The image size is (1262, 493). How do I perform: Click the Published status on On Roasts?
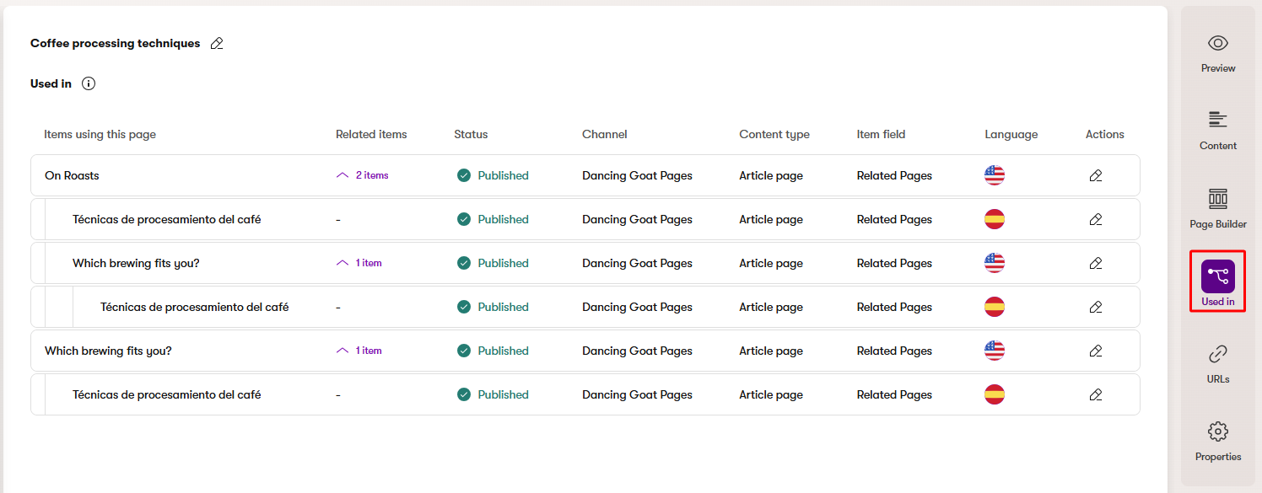click(495, 174)
